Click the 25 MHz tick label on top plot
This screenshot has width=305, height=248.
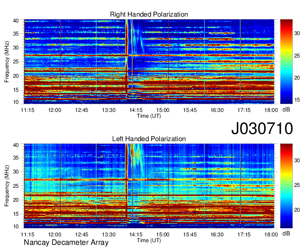[16, 62]
